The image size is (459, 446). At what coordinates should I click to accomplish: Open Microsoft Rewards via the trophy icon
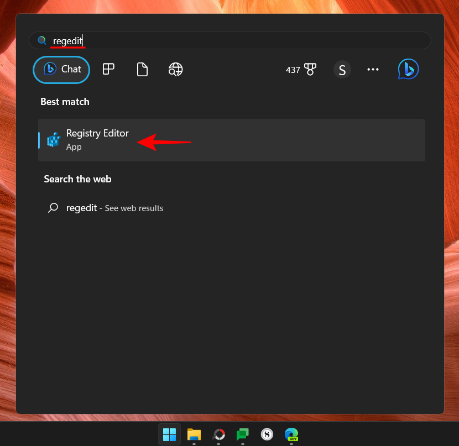310,69
